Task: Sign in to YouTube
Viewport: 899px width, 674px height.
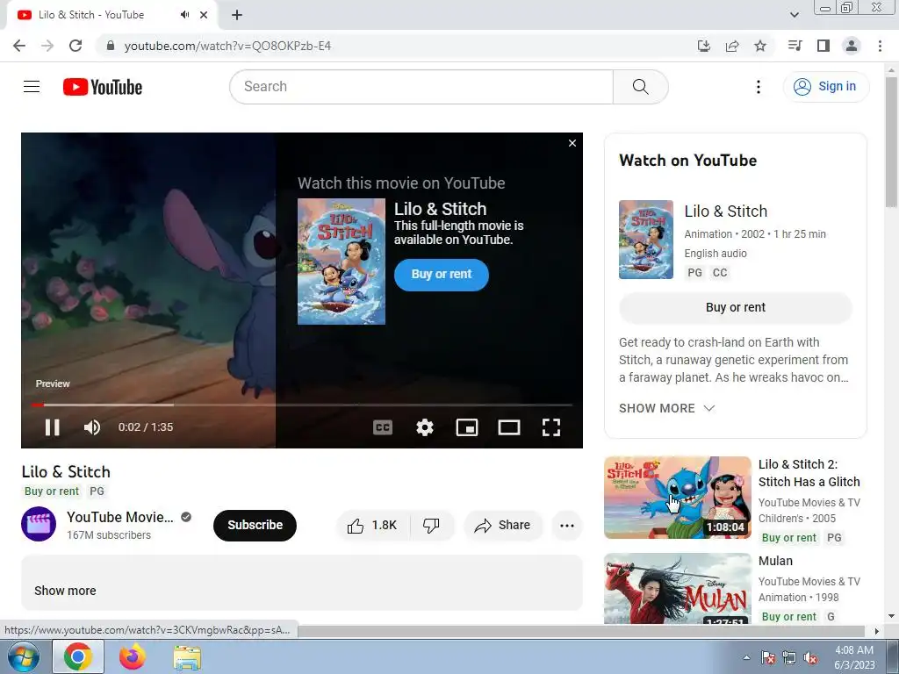Action: pos(826,87)
